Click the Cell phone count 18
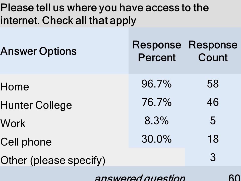 pos(213,139)
